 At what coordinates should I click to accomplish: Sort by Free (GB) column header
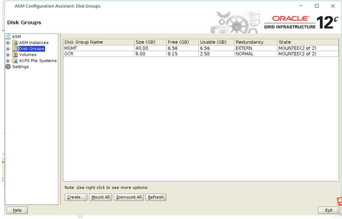coord(182,42)
